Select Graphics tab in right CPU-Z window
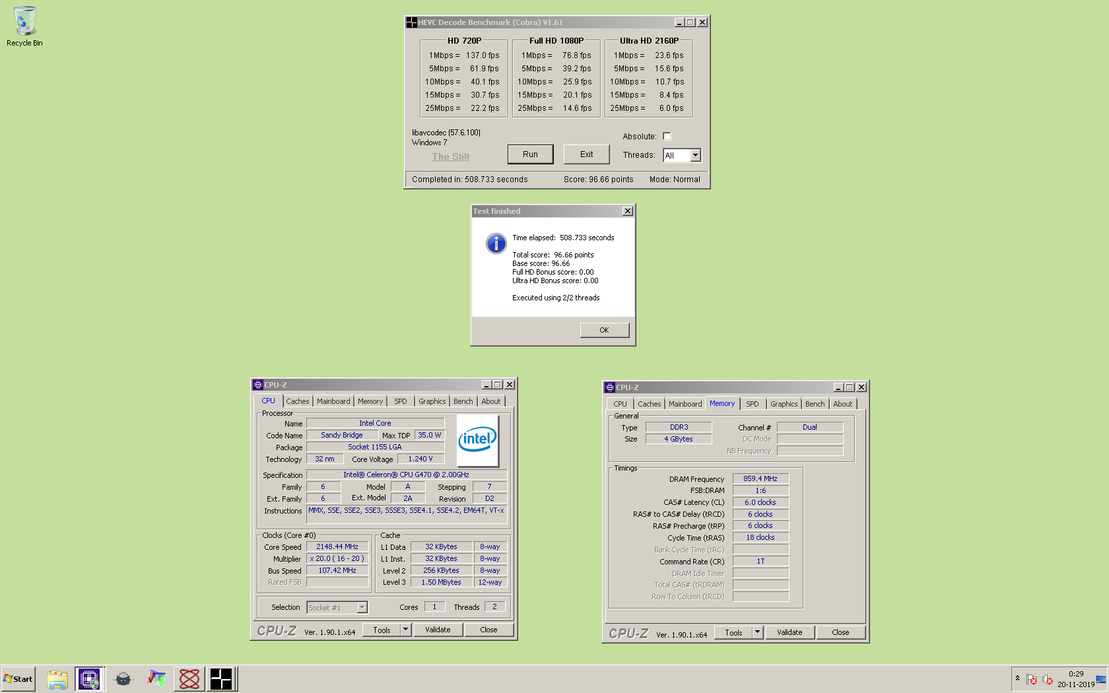 784,404
